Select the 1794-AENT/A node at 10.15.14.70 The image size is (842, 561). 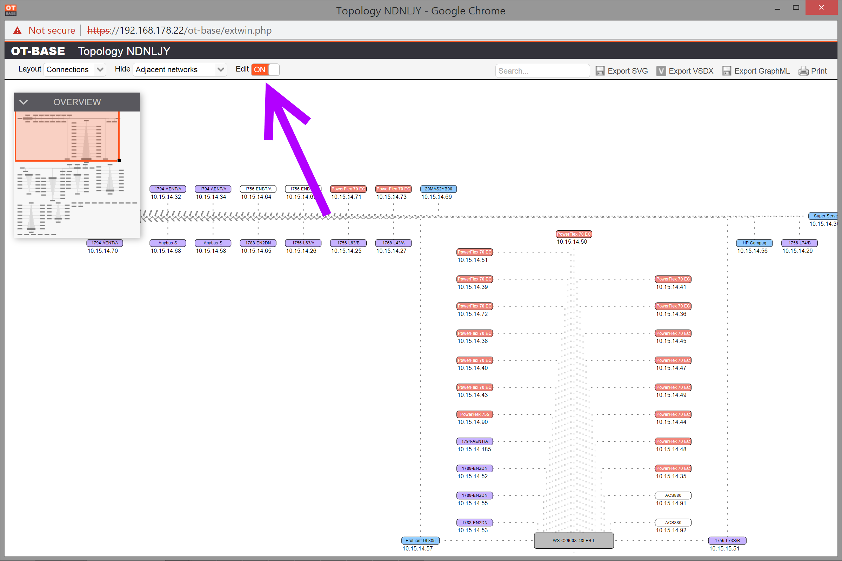click(105, 243)
